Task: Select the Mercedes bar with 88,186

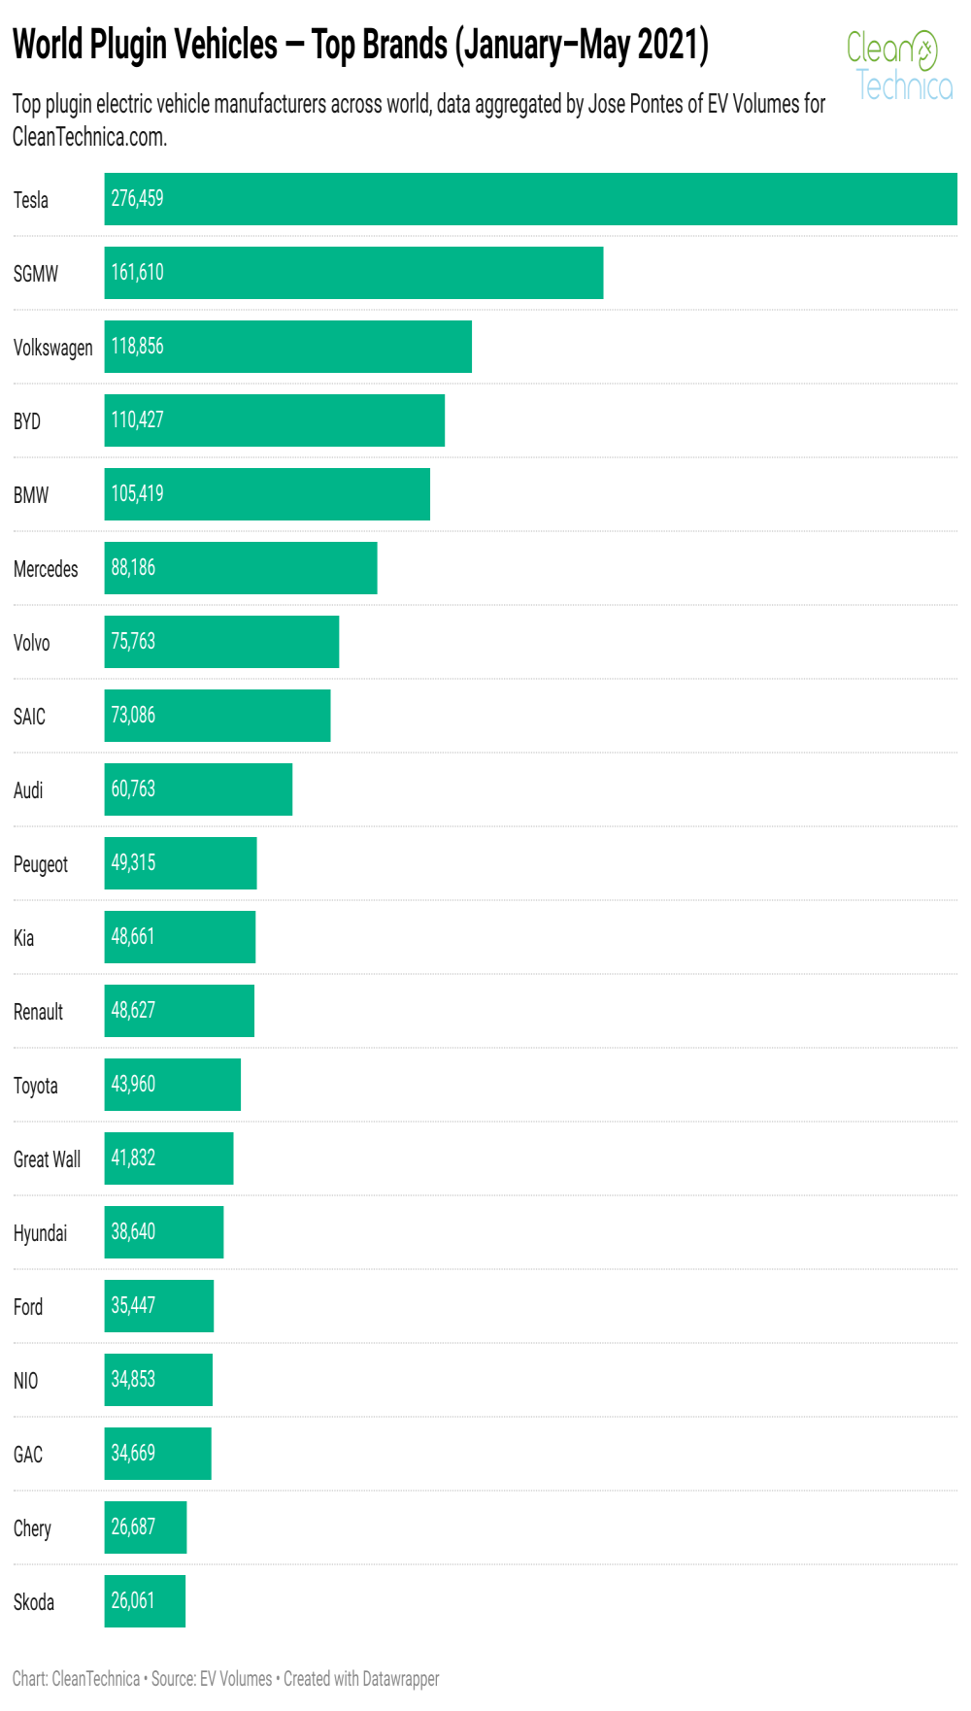Action: tap(241, 568)
